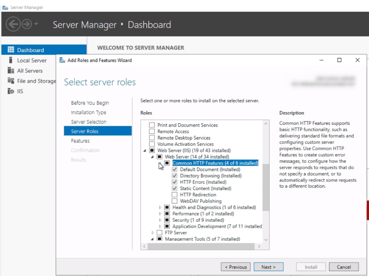Switch to the Features step
369x276 pixels.
pyautogui.click(x=80, y=141)
